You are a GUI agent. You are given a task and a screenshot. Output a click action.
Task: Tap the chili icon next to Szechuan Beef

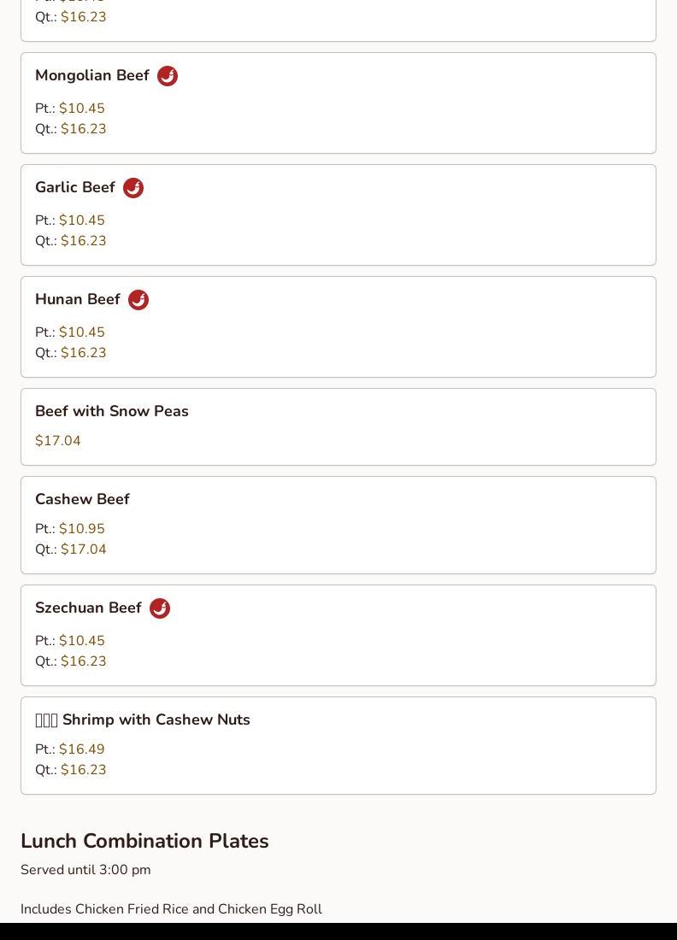160,608
